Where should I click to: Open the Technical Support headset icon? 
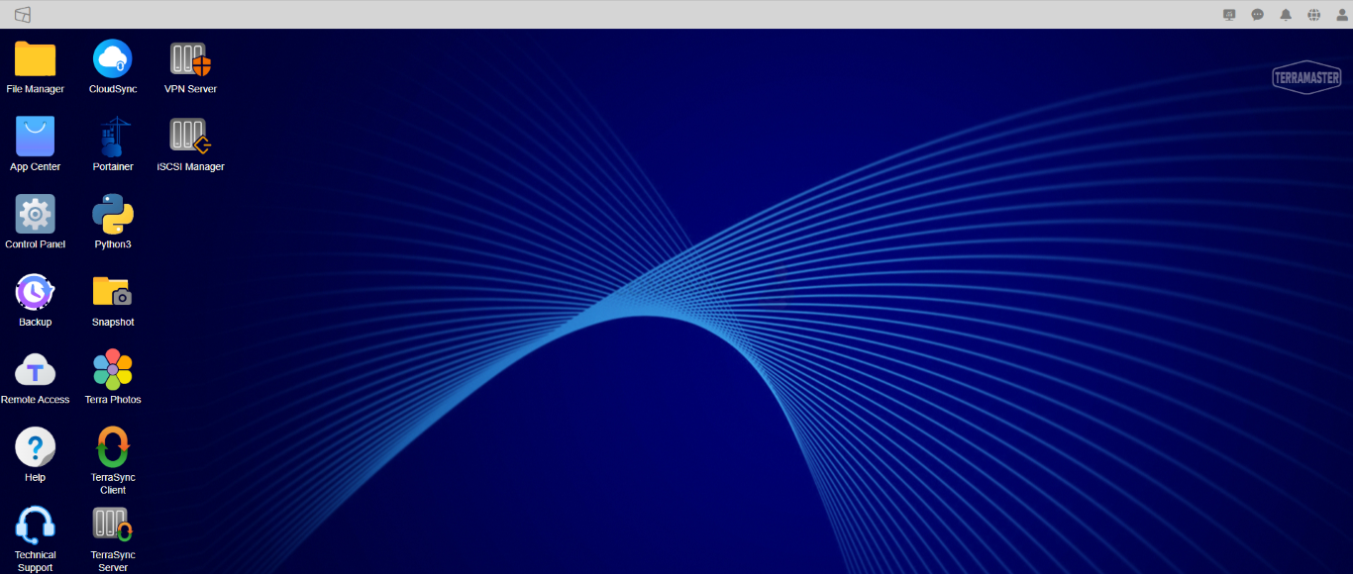coord(35,525)
